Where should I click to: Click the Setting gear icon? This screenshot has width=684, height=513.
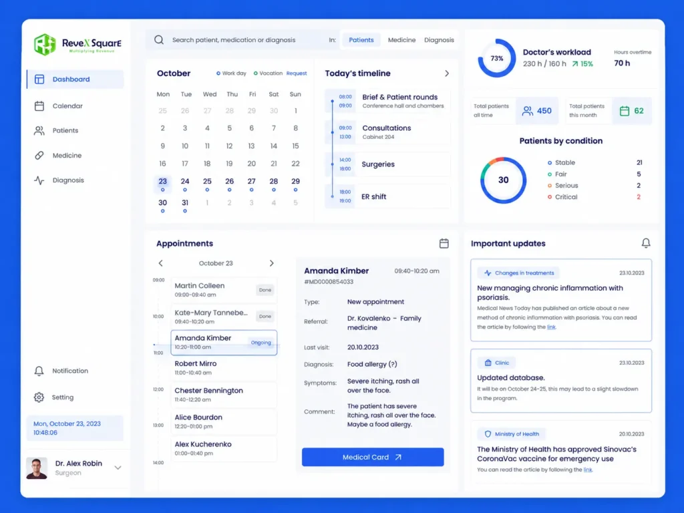pos(39,397)
